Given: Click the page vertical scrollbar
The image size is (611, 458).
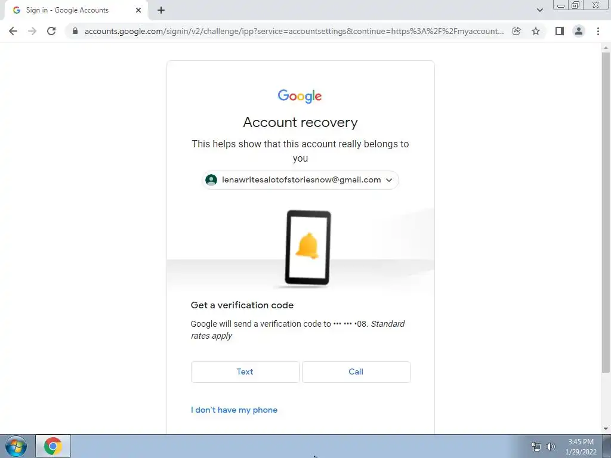Looking at the screenshot, I should (x=606, y=212).
